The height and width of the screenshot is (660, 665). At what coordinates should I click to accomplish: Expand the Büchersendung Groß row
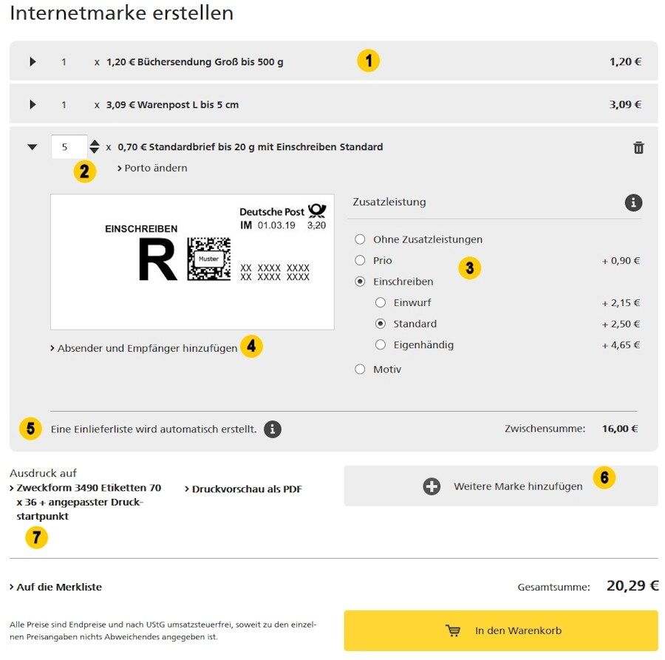click(33, 62)
